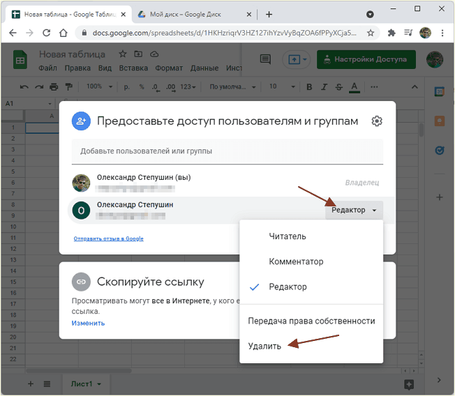Select the Читатель role
The height and width of the screenshot is (396, 455).
[x=311, y=236]
